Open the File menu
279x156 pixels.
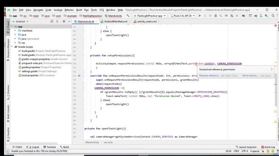[x=14, y=10]
